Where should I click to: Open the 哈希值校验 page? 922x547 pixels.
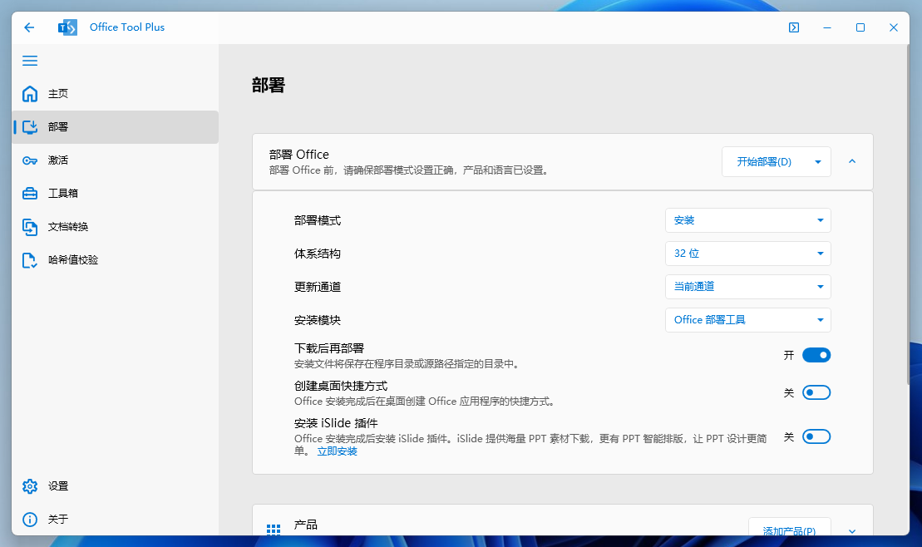click(116, 260)
